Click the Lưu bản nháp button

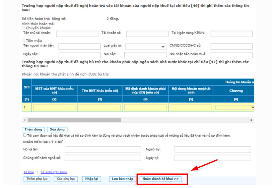[123, 179]
